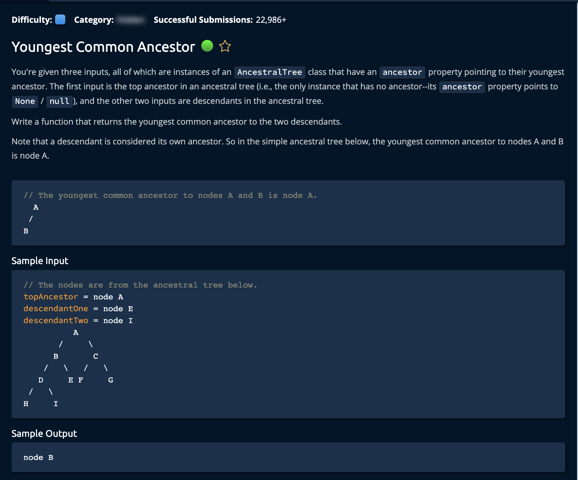Click the Successful Submissions count 22,986+
Screen dimensions: 578x480
click(x=271, y=20)
